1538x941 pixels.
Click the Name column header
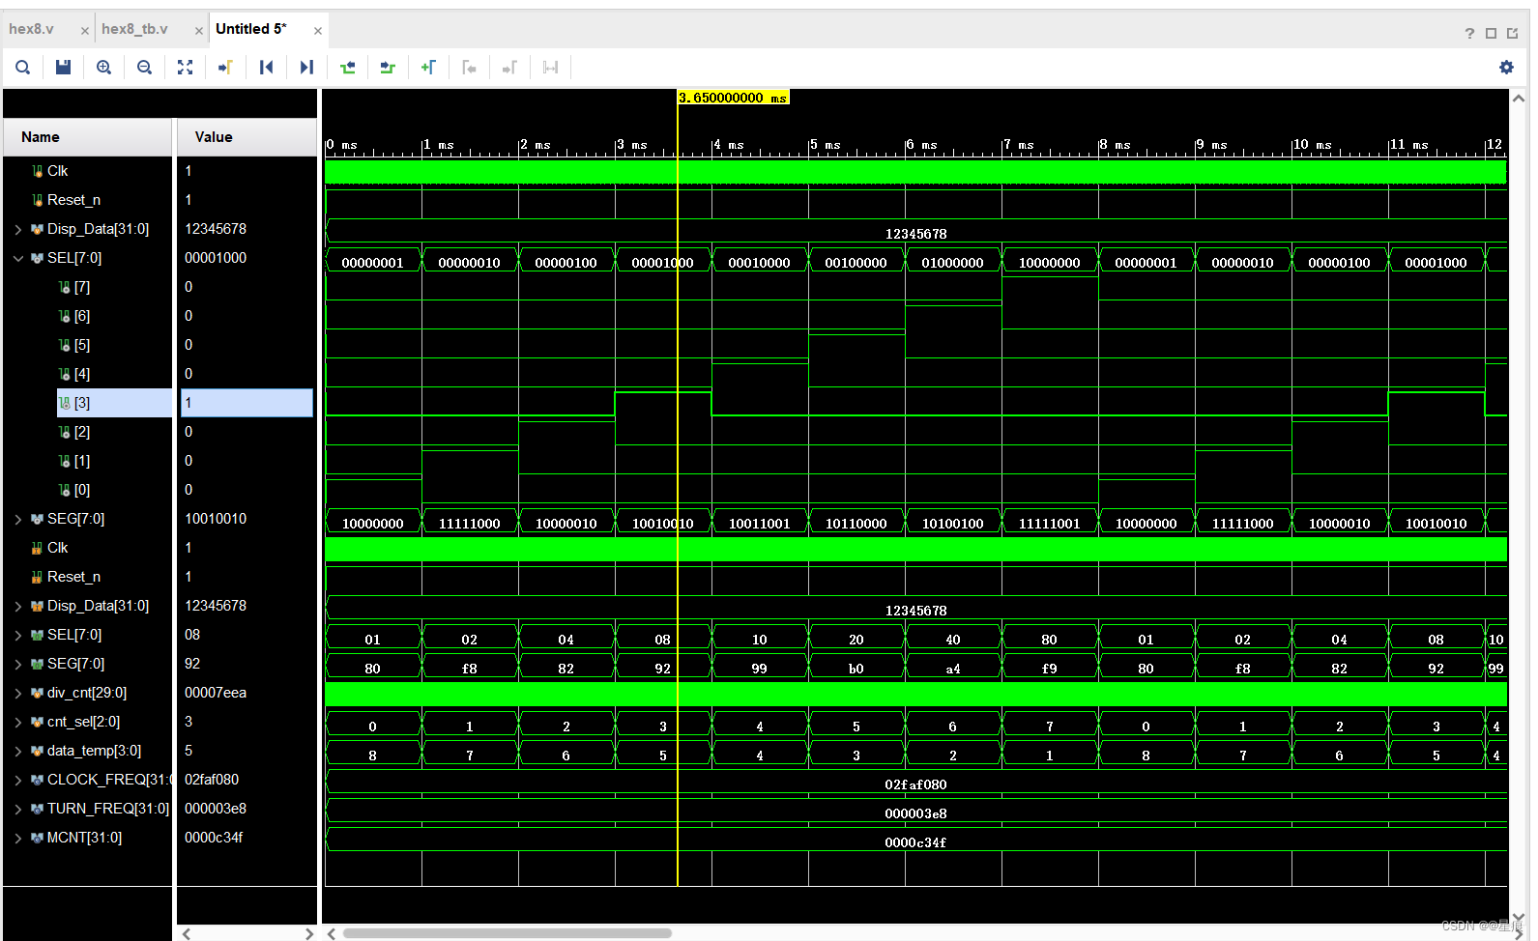point(88,137)
